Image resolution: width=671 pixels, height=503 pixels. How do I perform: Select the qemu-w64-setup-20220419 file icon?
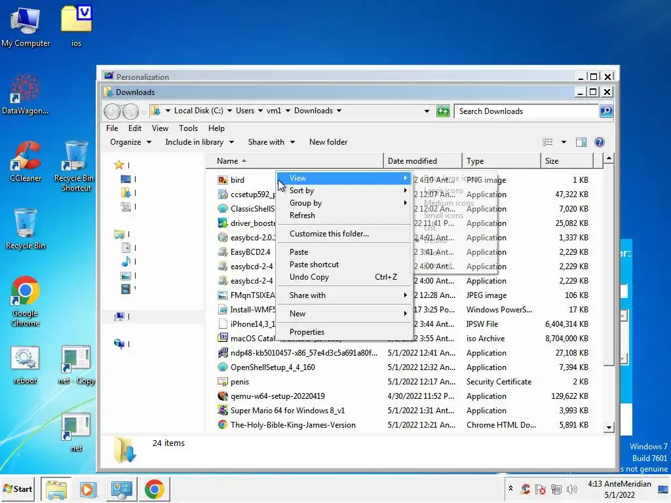click(x=223, y=396)
